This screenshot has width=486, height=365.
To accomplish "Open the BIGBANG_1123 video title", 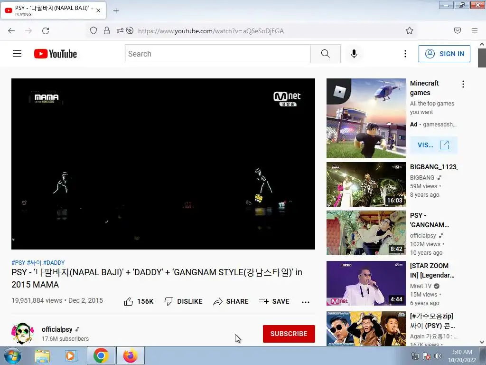I will pos(433,167).
